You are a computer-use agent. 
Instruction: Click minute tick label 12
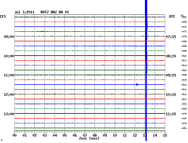[135, 135]
